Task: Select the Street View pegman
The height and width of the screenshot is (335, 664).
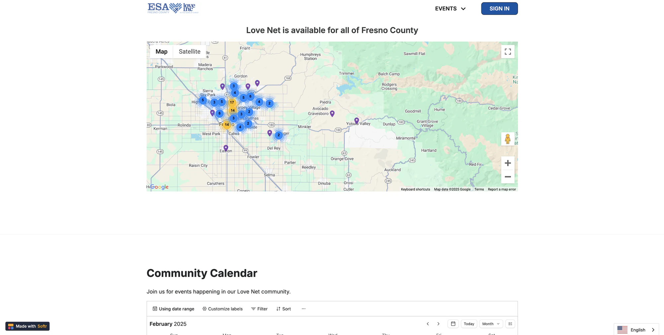Action: [x=508, y=139]
